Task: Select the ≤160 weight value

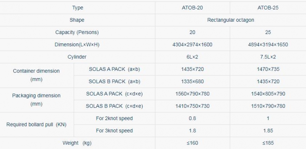Action: tap(192, 143)
